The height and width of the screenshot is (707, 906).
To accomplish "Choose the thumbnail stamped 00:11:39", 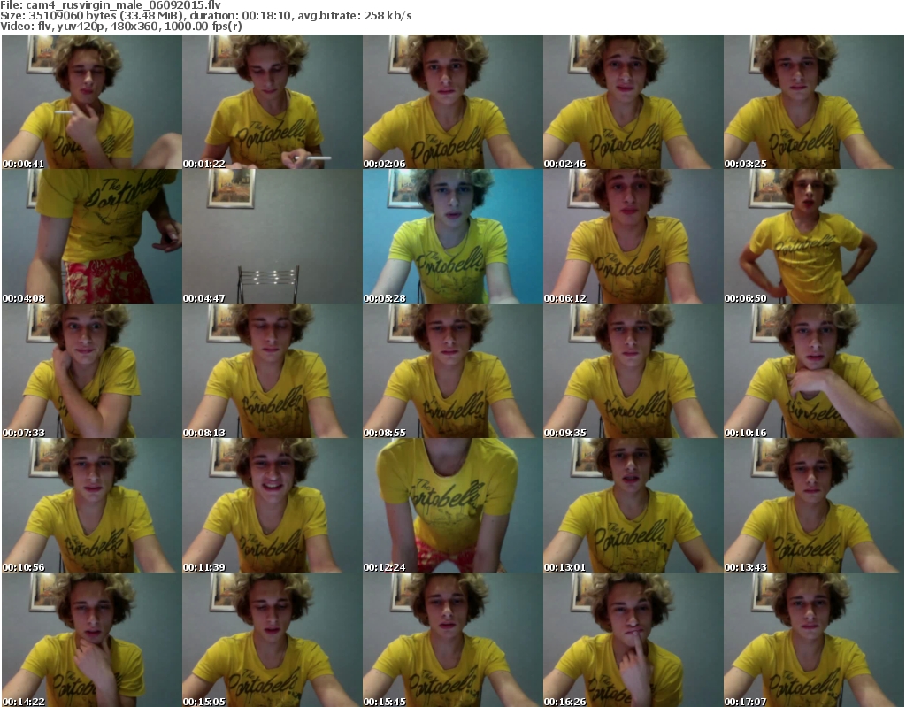I will click(x=273, y=505).
